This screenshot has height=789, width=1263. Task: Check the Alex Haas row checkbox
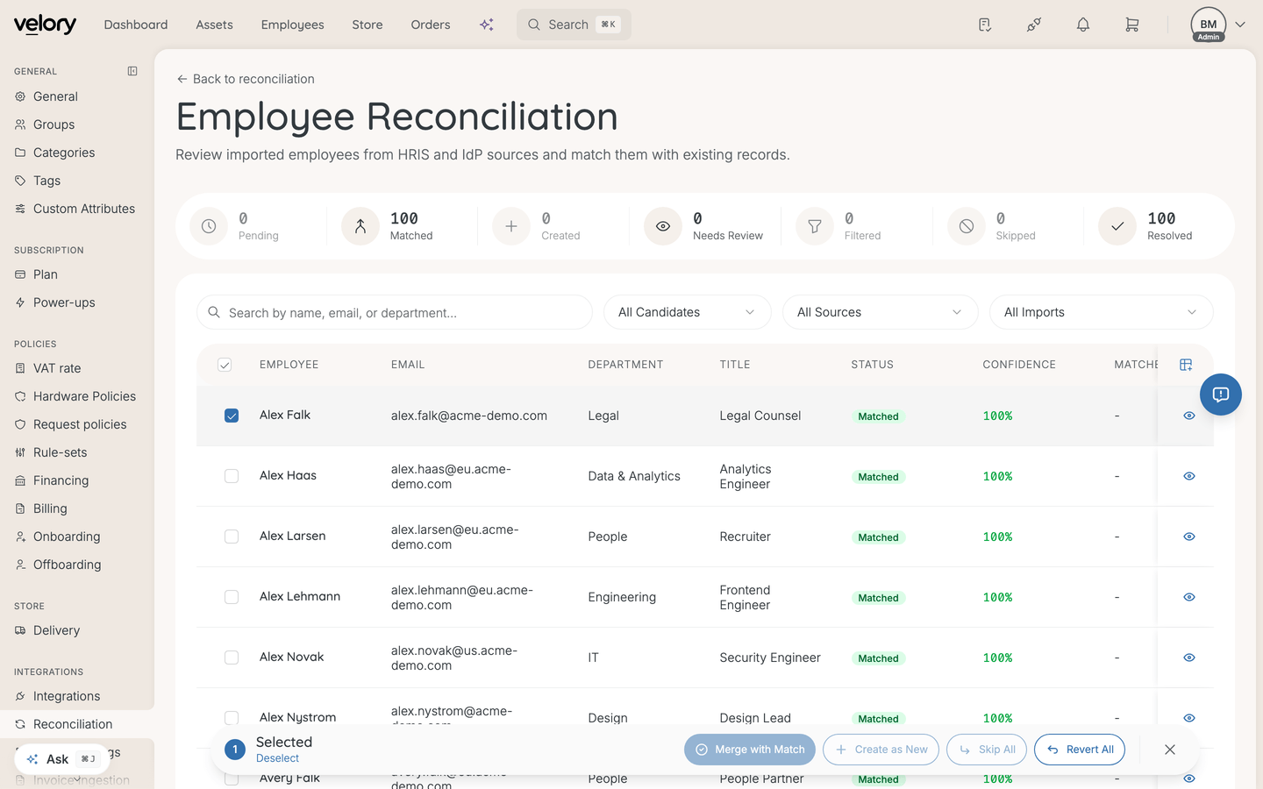232,476
